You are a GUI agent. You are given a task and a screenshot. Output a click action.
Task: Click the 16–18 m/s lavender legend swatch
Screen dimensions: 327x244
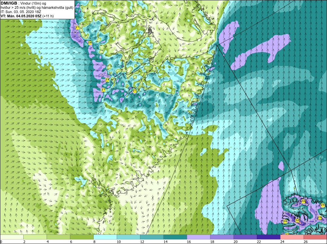point(198,237)
